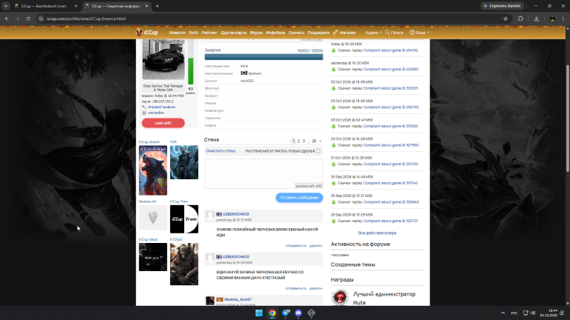This screenshot has height=320, width=570.
Task: Open Windows Start button on taskbar
Action: [259, 313]
